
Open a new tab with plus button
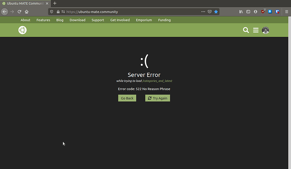[54, 3]
